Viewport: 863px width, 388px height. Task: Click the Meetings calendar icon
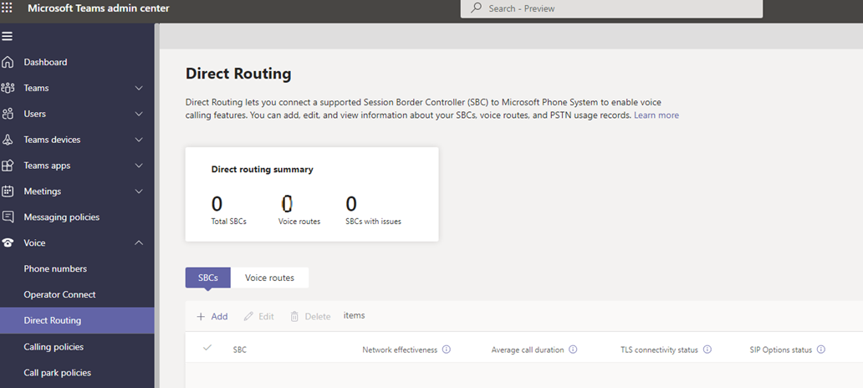(x=8, y=191)
